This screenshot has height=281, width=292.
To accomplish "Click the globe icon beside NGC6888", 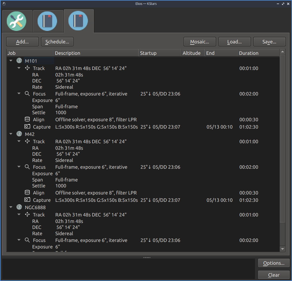I will (x=19, y=207).
